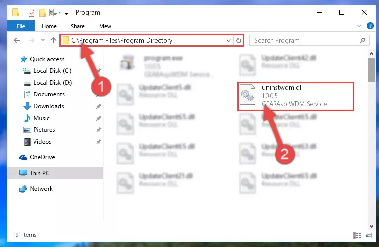Click pin icon next to Downloads
This screenshot has height=247, width=379.
(99, 106)
